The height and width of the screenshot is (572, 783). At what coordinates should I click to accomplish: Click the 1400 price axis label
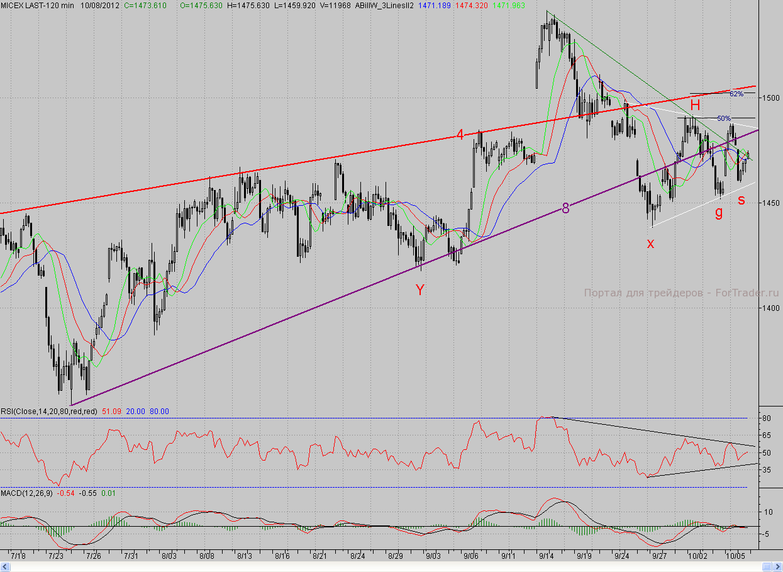[772, 308]
